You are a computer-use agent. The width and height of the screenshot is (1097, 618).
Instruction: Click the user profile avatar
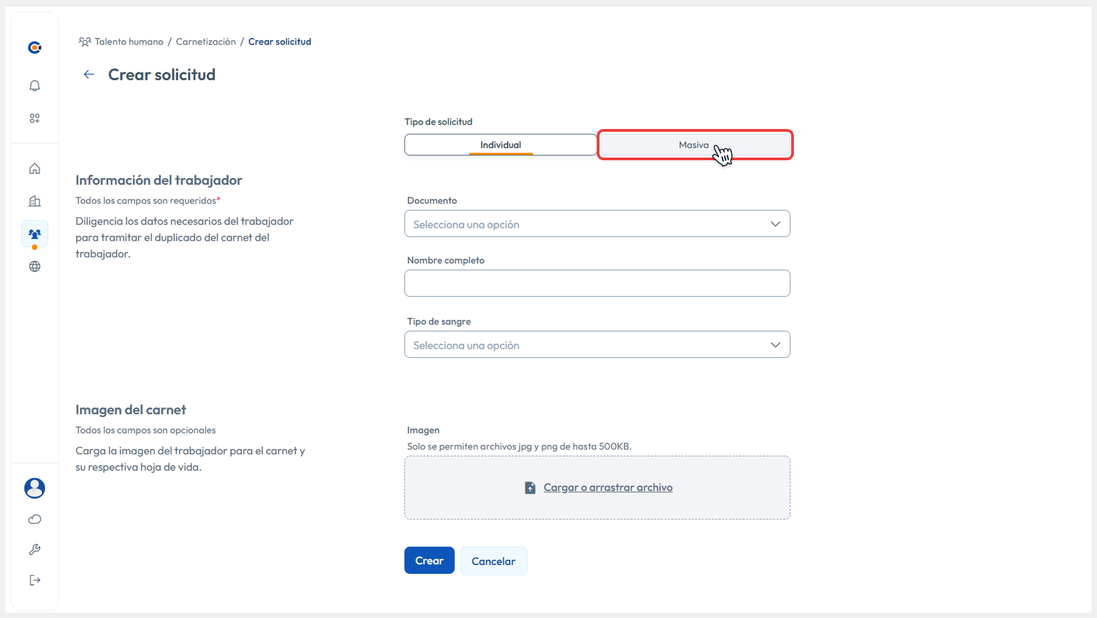[34, 488]
